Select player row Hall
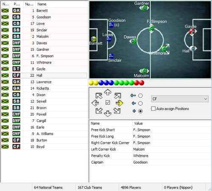The width and height of the screenshot is (212, 191). tap(44, 76)
